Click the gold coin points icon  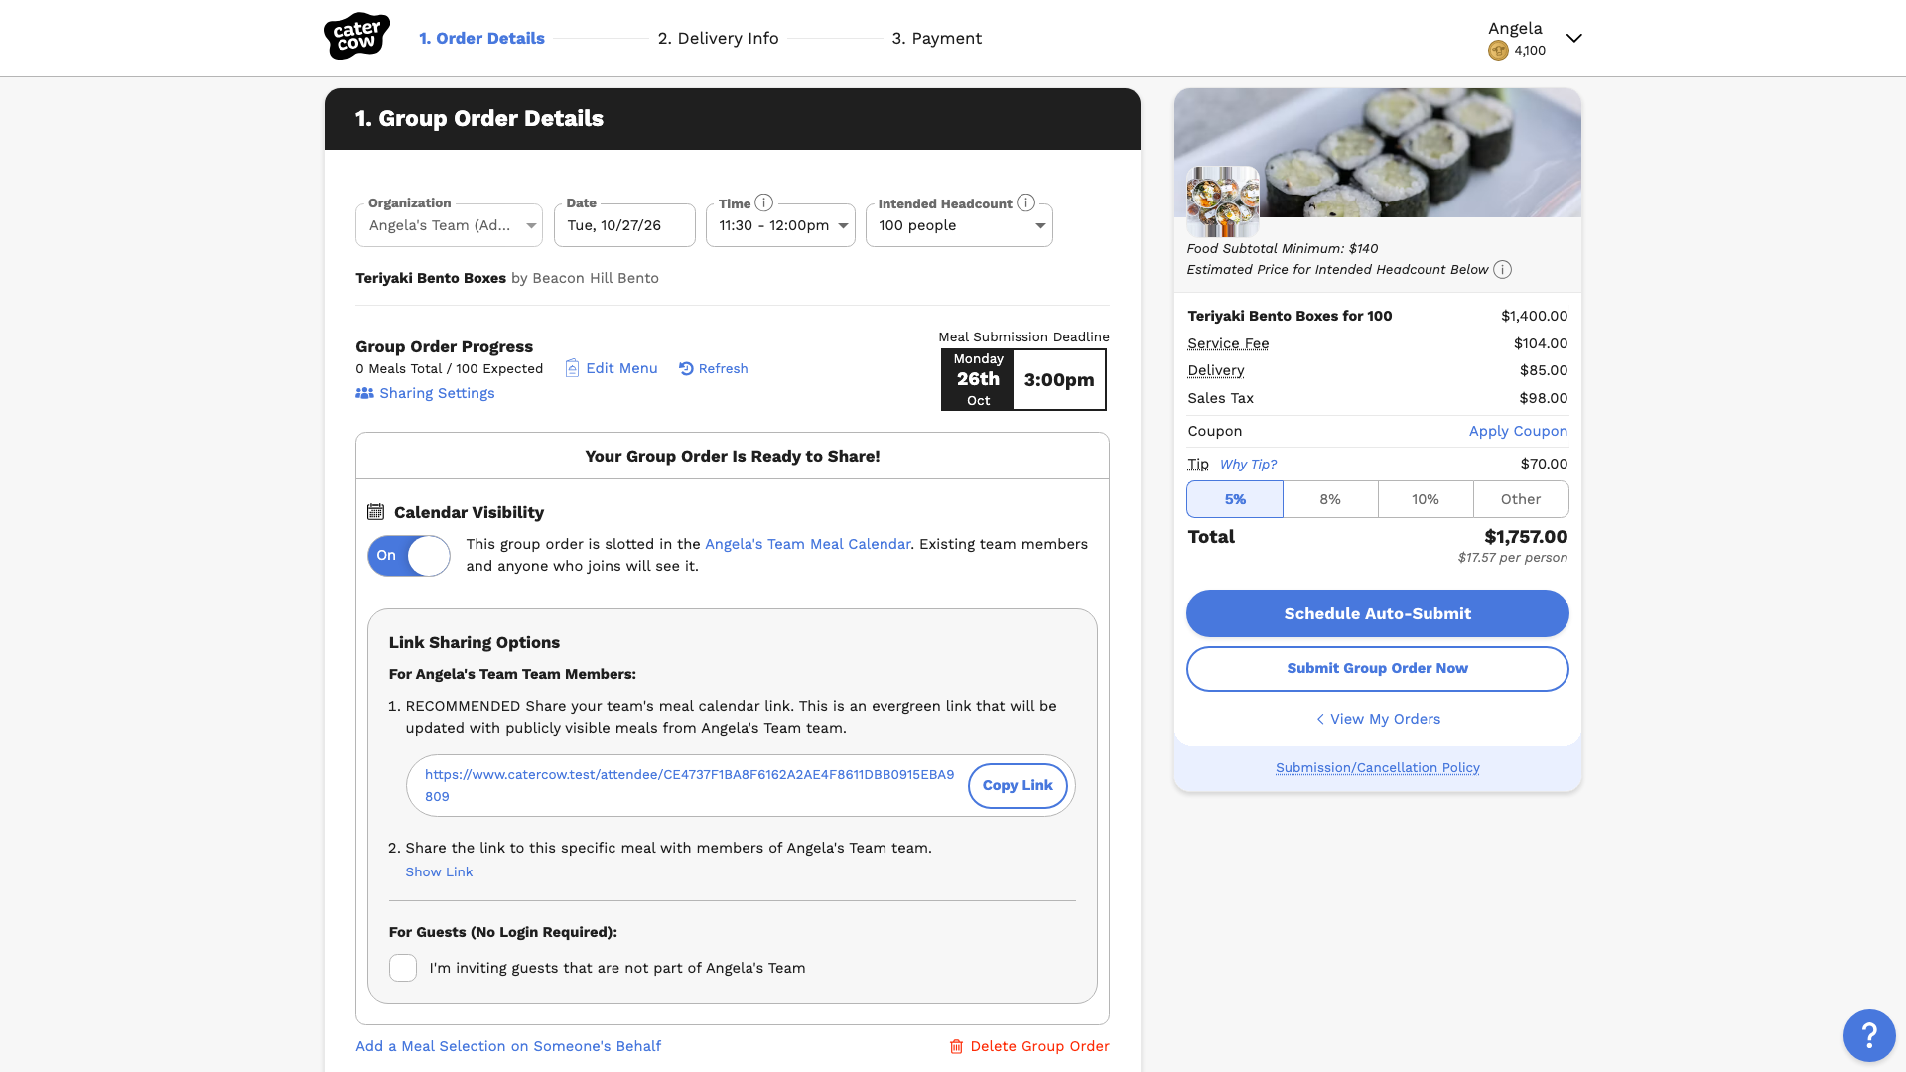pyautogui.click(x=1498, y=51)
